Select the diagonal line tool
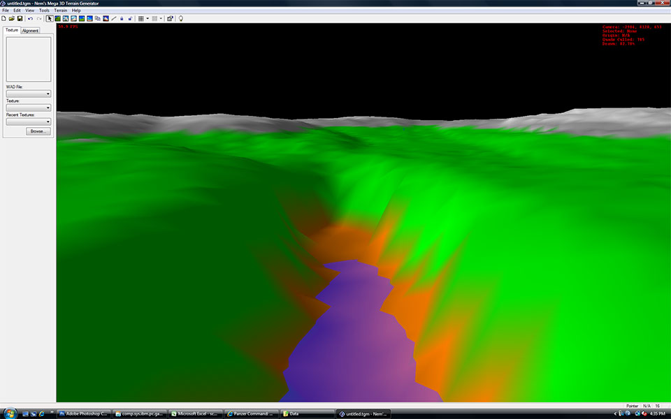This screenshot has width=671, height=419. point(114,18)
